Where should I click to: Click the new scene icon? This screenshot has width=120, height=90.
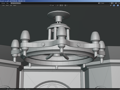[x=112, y=3]
